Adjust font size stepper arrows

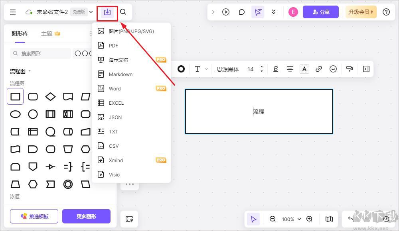point(262,69)
